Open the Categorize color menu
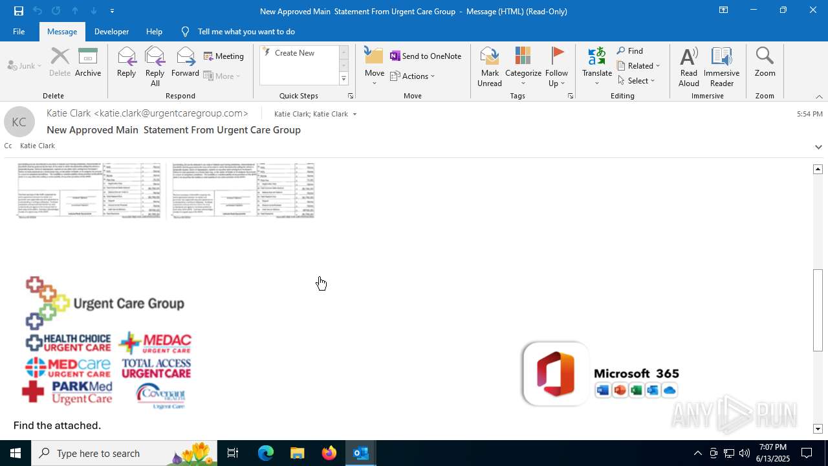The image size is (828, 466). (x=523, y=67)
